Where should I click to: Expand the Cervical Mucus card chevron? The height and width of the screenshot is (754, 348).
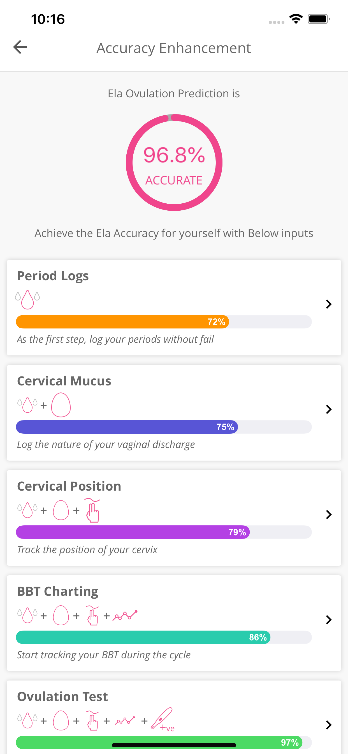(329, 409)
